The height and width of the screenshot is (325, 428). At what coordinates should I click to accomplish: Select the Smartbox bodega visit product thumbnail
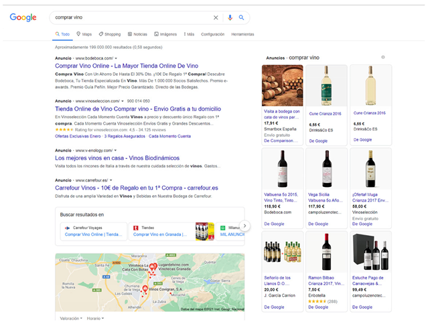(x=282, y=85)
